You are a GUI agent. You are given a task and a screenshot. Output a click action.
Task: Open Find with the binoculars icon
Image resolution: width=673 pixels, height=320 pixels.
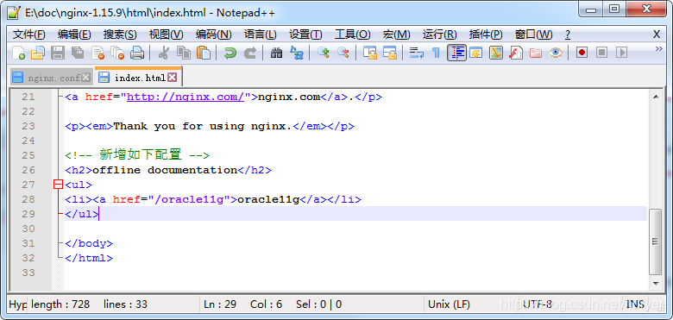tap(276, 53)
